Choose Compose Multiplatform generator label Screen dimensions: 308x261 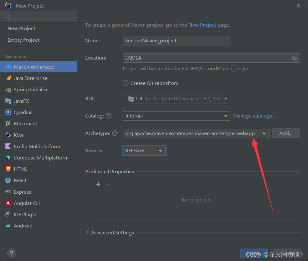[41, 158]
